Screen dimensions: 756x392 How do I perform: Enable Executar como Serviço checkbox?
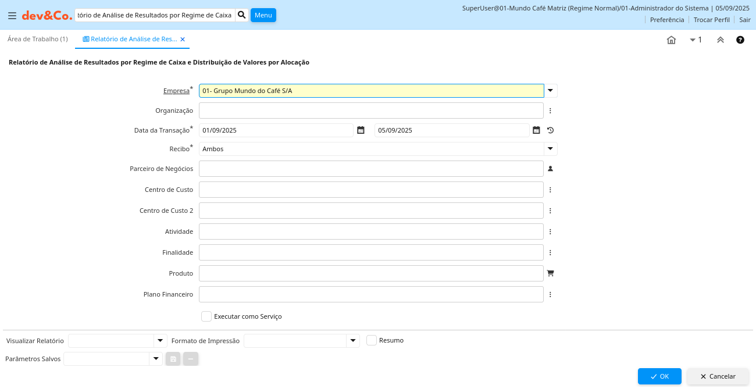point(206,316)
